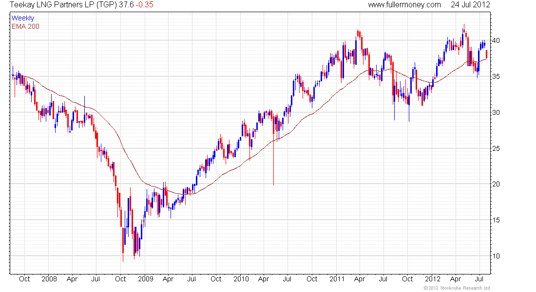Click the 35 price axis label
The width and height of the screenshot is (536, 292).
(x=496, y=76)
